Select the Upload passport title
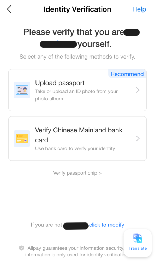This screenshot has width=155, height=268. coord(59,83)
